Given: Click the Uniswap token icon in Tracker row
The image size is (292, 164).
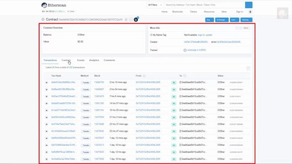Looking at the screenshot, I should coord(185,50).
